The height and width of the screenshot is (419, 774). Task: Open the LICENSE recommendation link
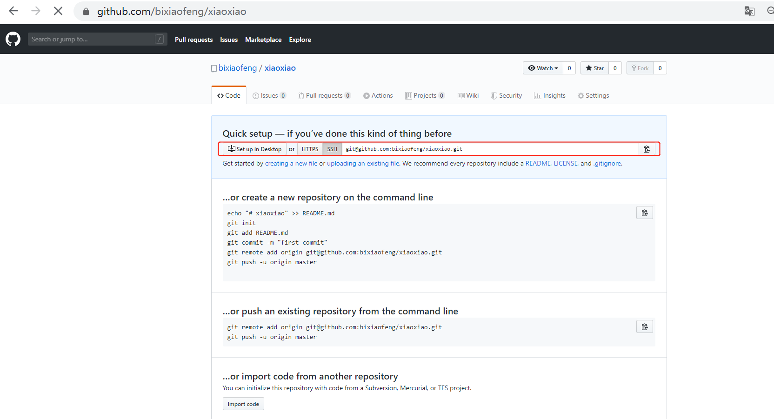566,163
